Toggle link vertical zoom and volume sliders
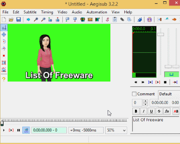Image resolution: width=180 pixels, height=144 pixels. tap(172, 75)
